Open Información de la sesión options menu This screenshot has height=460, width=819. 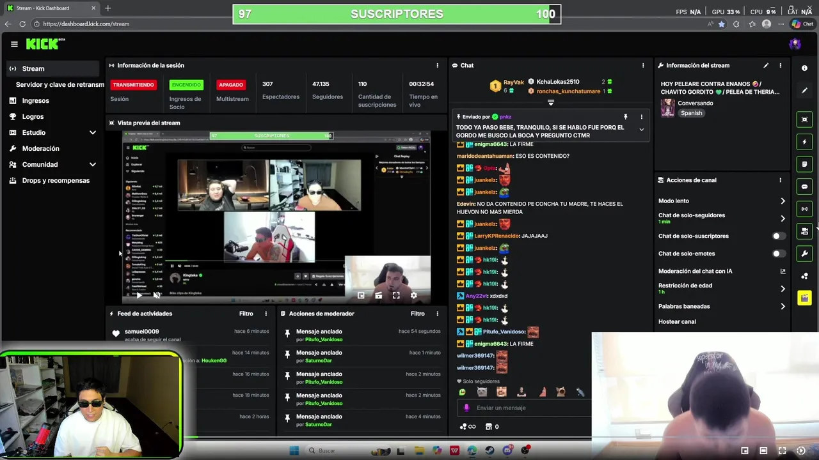click(438, 65)
